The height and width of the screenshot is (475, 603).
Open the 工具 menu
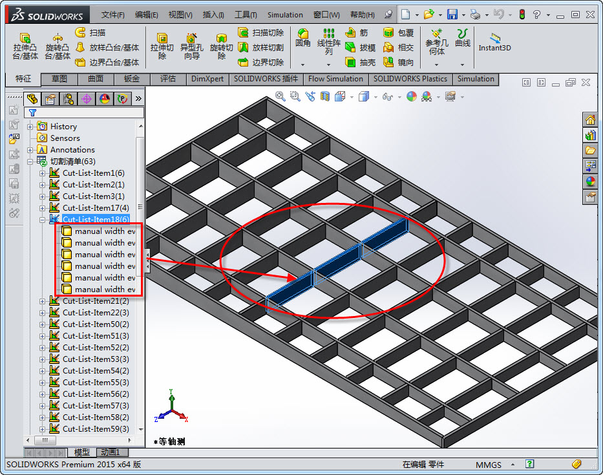click(246, 14)
